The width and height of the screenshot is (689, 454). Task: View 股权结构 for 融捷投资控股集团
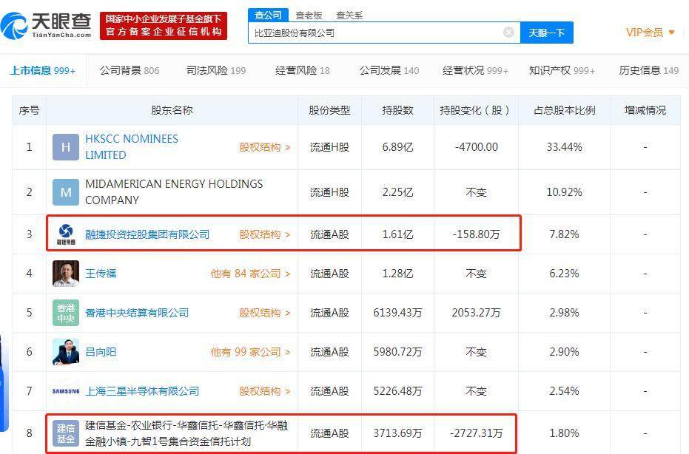coord(264,234)
